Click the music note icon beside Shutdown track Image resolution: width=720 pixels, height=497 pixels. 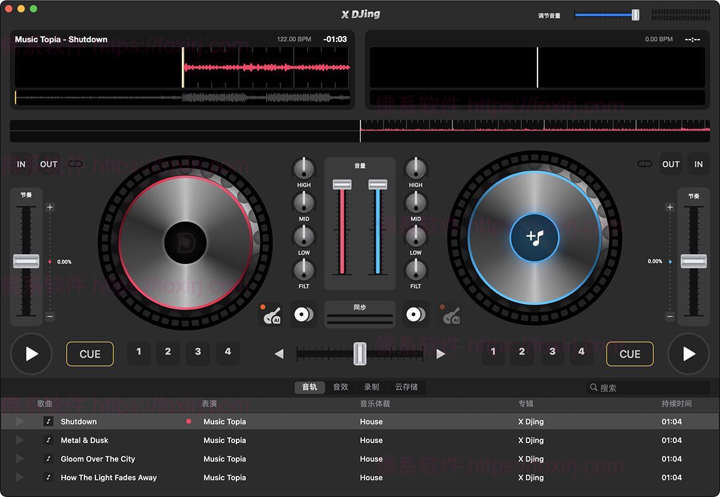49,421
